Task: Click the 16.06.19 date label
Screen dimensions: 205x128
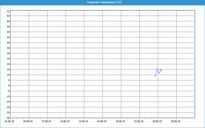Action: coord(102,121)
